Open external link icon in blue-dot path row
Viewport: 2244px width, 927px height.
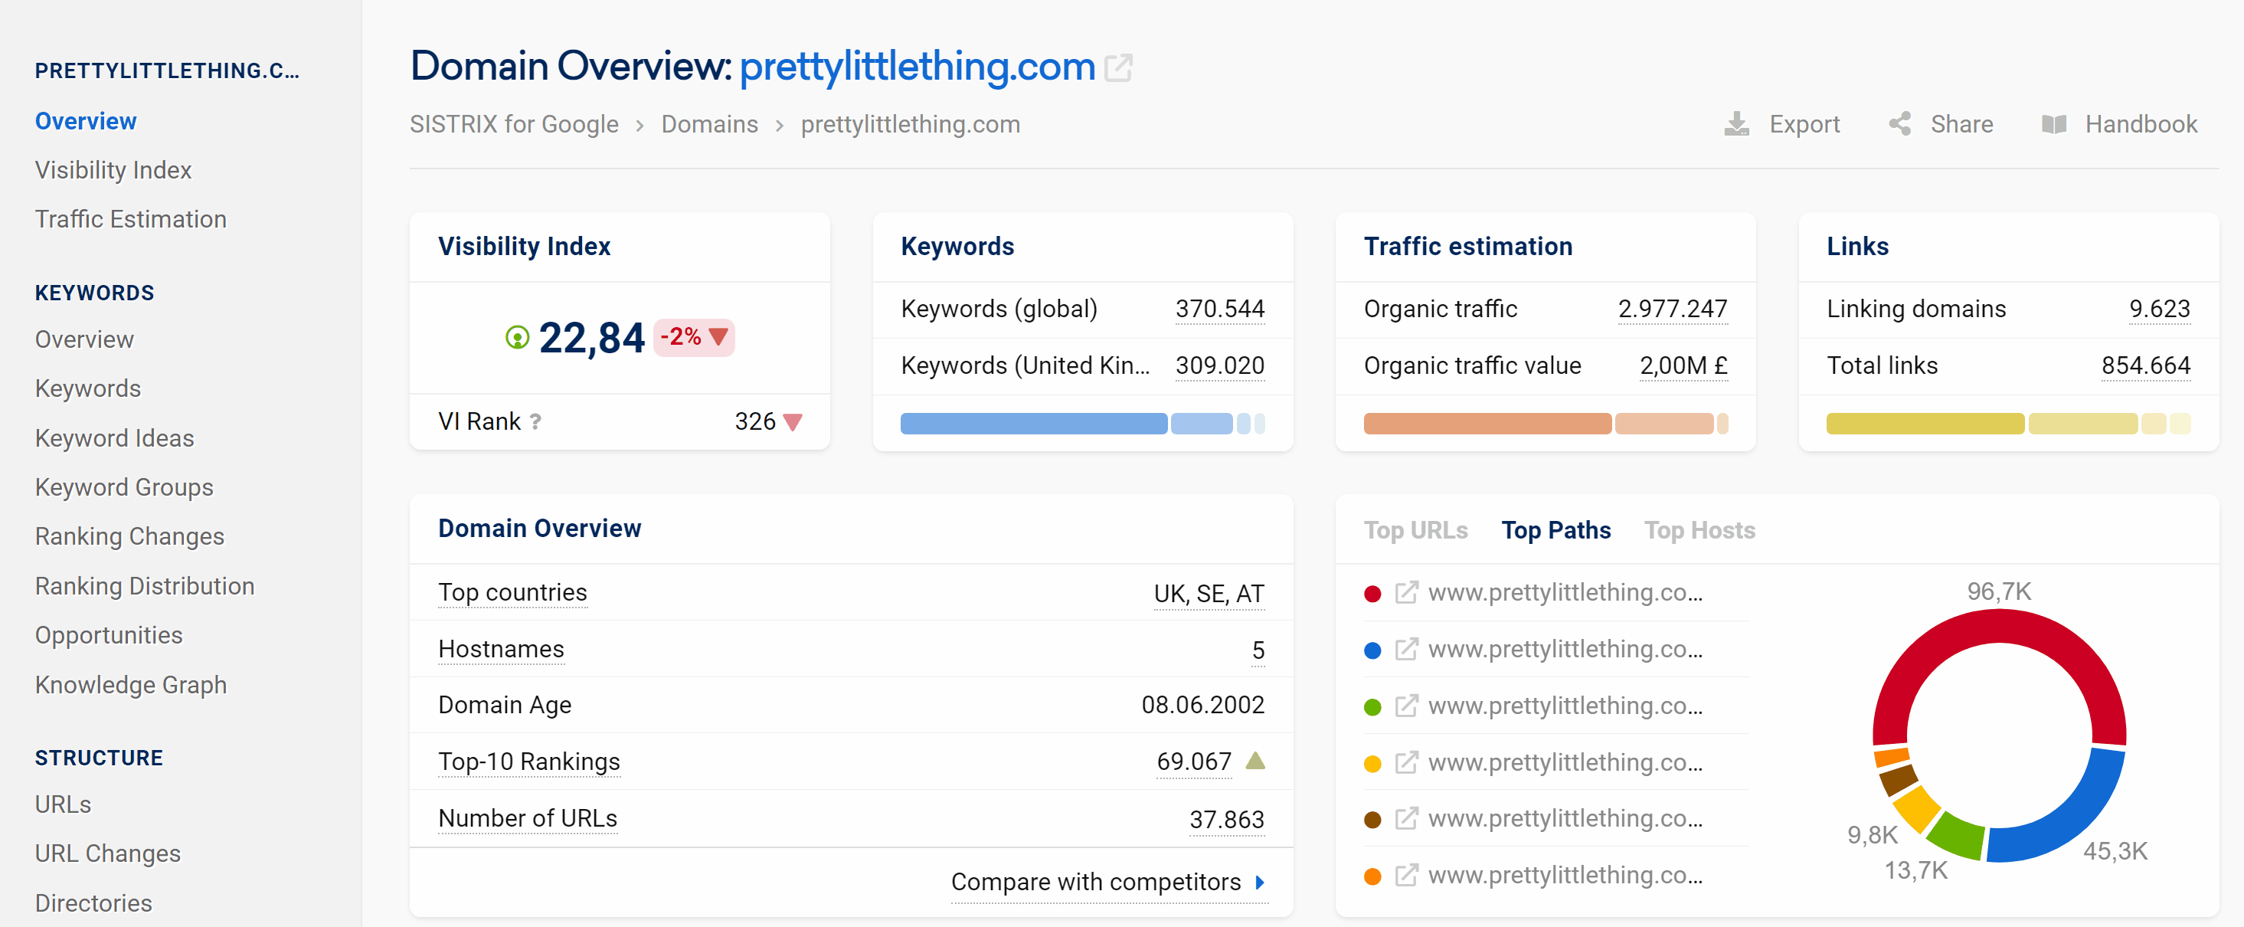tap(1406, 649)
